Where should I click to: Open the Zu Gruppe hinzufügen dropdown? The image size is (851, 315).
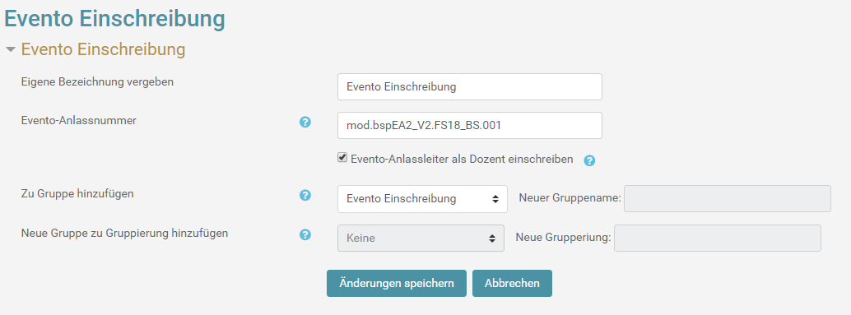click(422, 199)
